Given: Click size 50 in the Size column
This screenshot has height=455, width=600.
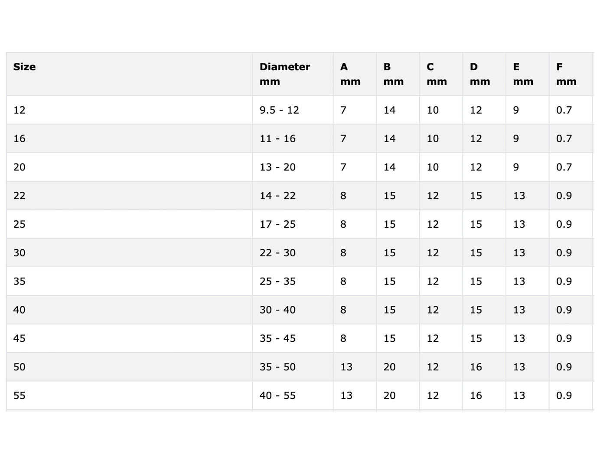Looking at the screenshot, I should click(x=20, y=367).
